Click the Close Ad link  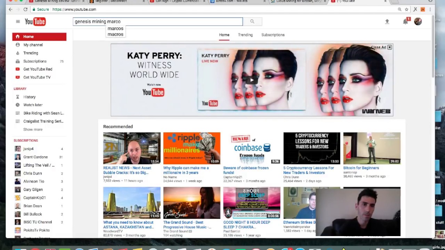(x=378, y=47)
